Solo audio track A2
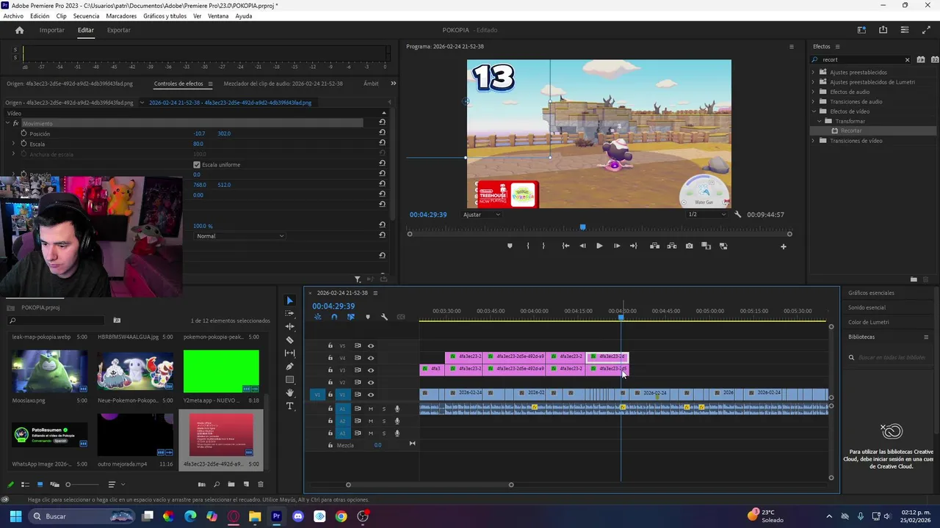 click(x=383, y=421)
